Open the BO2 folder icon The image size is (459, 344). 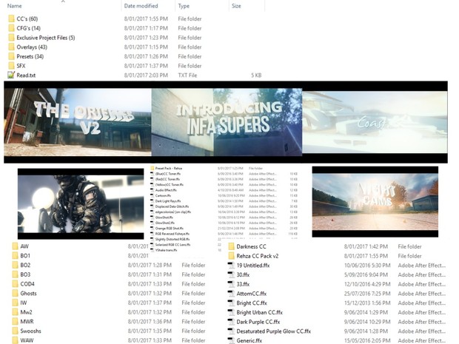click(15, 265)
